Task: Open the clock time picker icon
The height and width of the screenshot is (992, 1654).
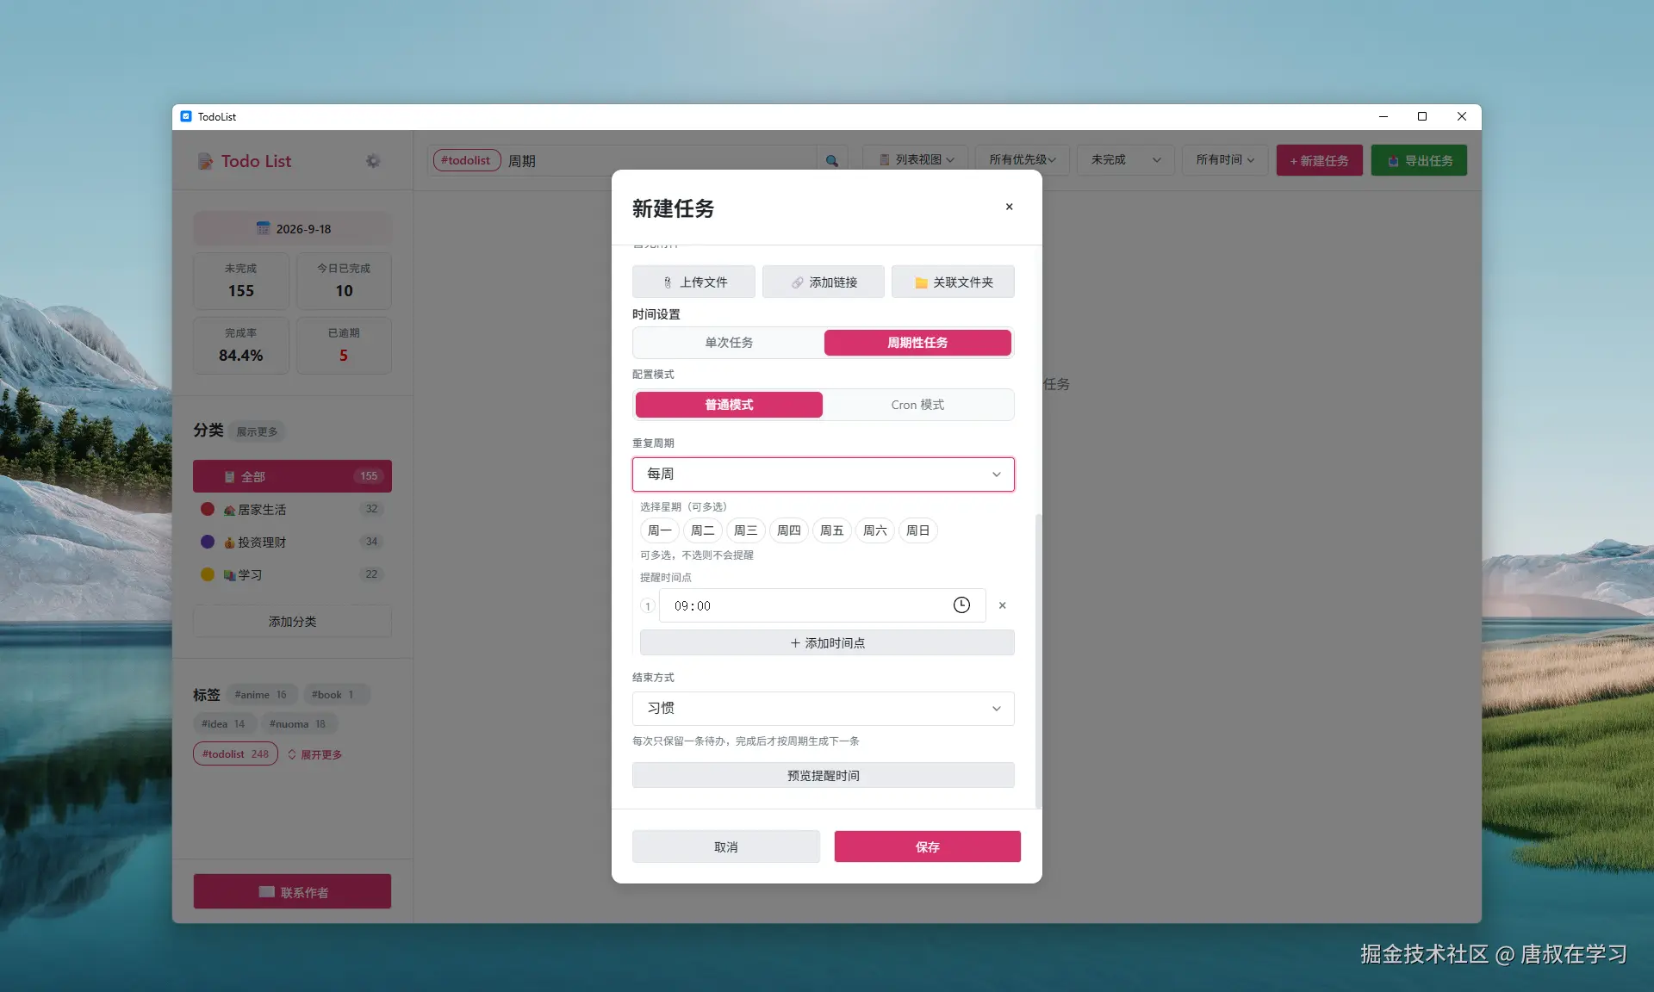Action: [961, 605]
